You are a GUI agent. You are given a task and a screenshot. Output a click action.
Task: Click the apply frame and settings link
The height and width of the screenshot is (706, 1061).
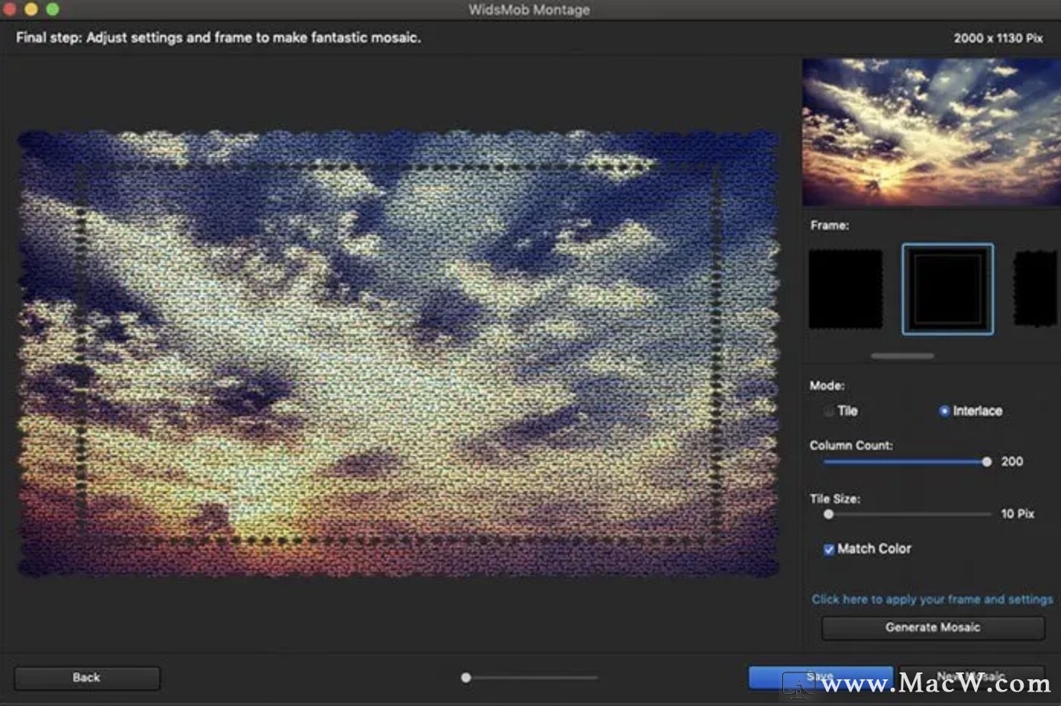(x=931, y=599)
